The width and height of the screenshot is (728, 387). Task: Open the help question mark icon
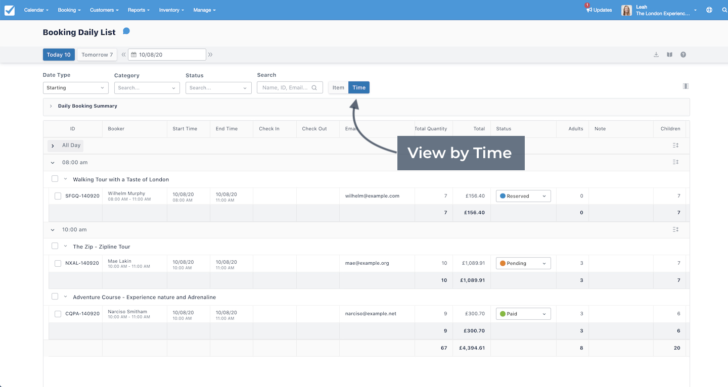683,55
